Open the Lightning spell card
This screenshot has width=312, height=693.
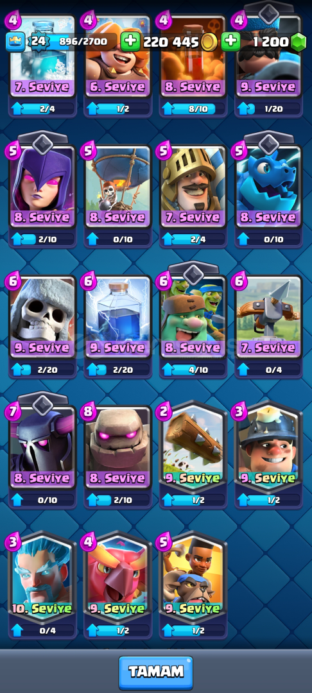click(117, 317)
